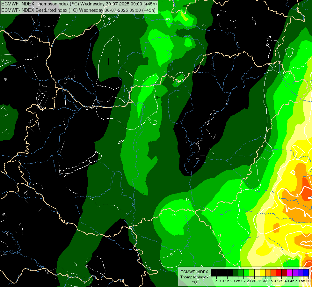Viewport: 312px width, 287px height.
Task: Click the legend value label 37
Action: 276,281
